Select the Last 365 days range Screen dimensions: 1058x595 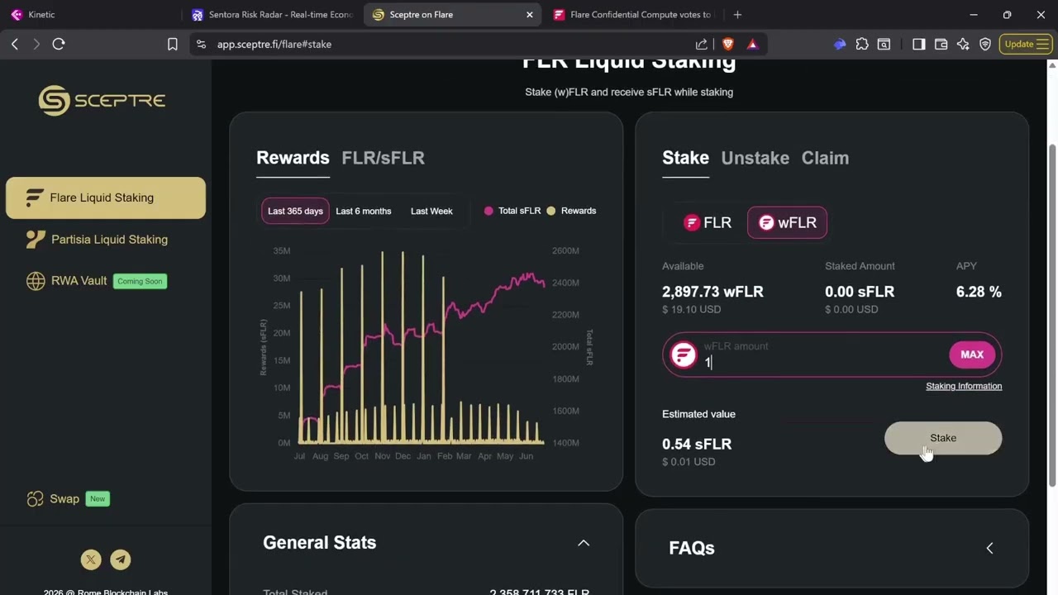point(295,211)
